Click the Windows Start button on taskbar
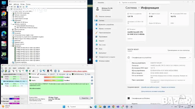 point(64,107)
